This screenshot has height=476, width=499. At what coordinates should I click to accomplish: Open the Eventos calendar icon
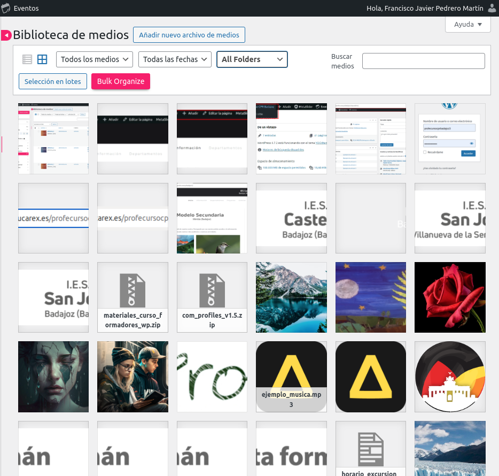(6, 8)
